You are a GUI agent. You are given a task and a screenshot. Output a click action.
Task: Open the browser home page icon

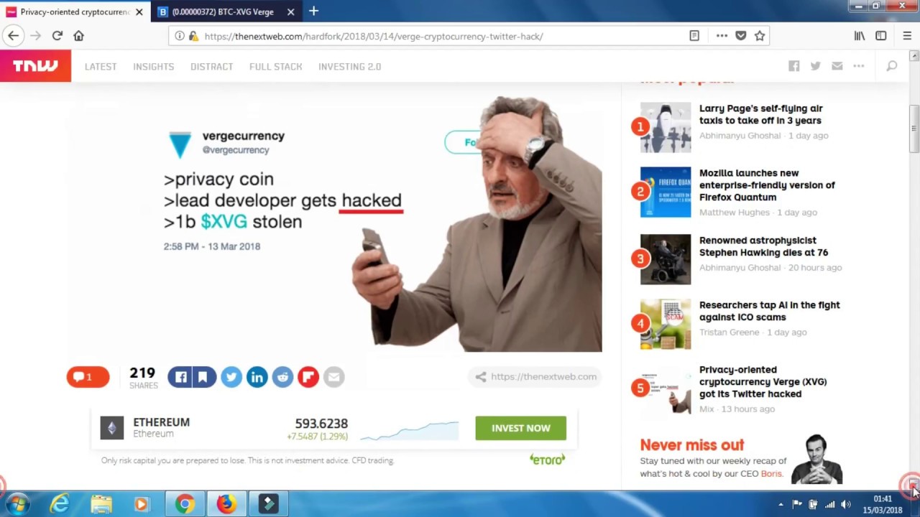(x=79, y=36)
